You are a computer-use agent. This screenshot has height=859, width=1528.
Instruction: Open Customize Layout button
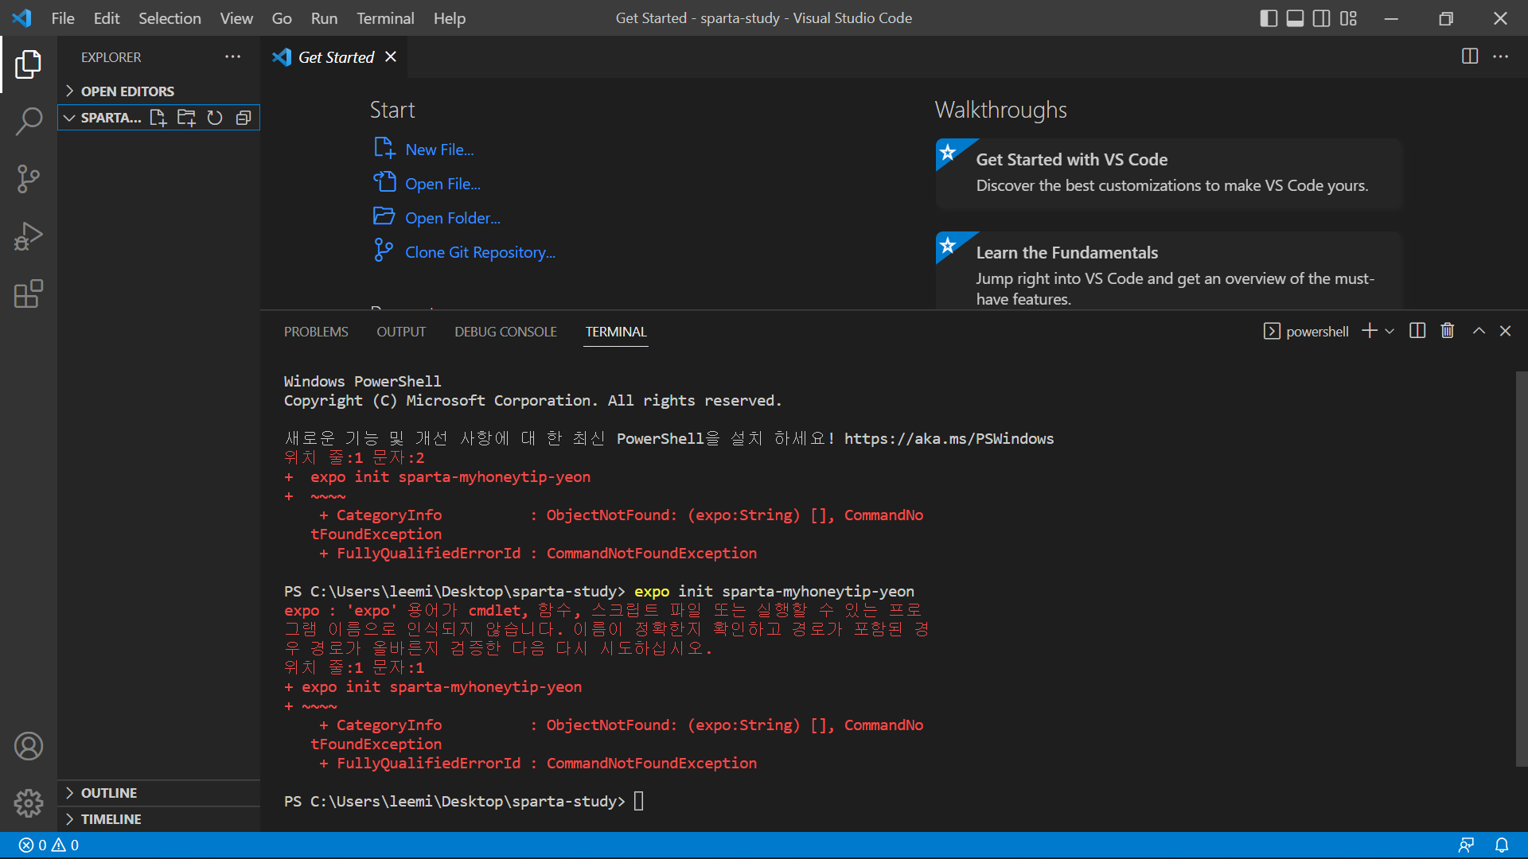pyautogui.click(x=1348, y=18)
